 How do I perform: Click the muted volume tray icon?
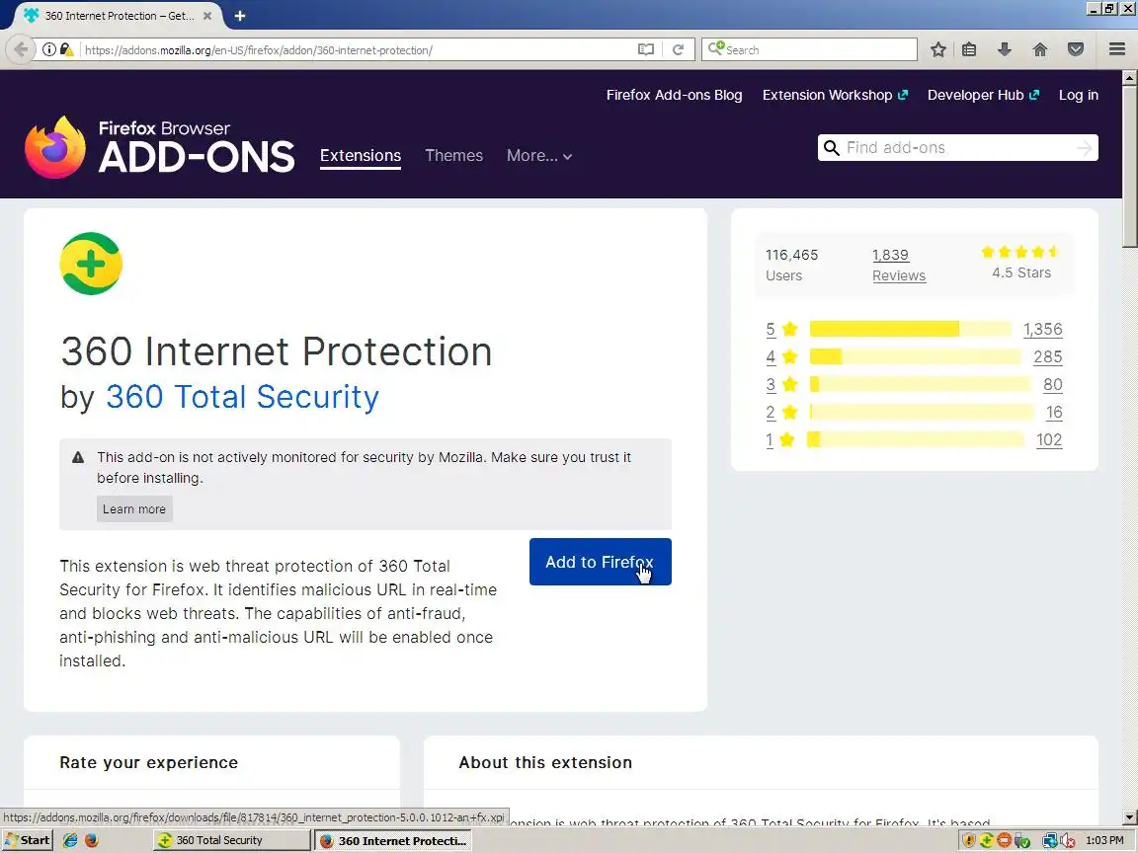coord(1067,841)
